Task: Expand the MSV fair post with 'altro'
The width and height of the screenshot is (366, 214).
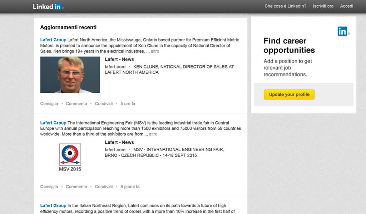Action: (x=153, y=134)
